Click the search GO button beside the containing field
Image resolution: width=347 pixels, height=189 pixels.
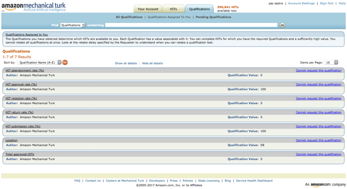(x=282, y=25)
